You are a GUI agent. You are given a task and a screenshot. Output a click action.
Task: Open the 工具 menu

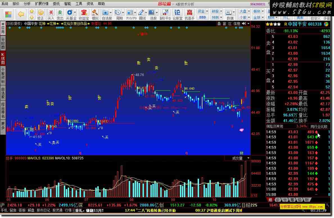coord(79,4)
